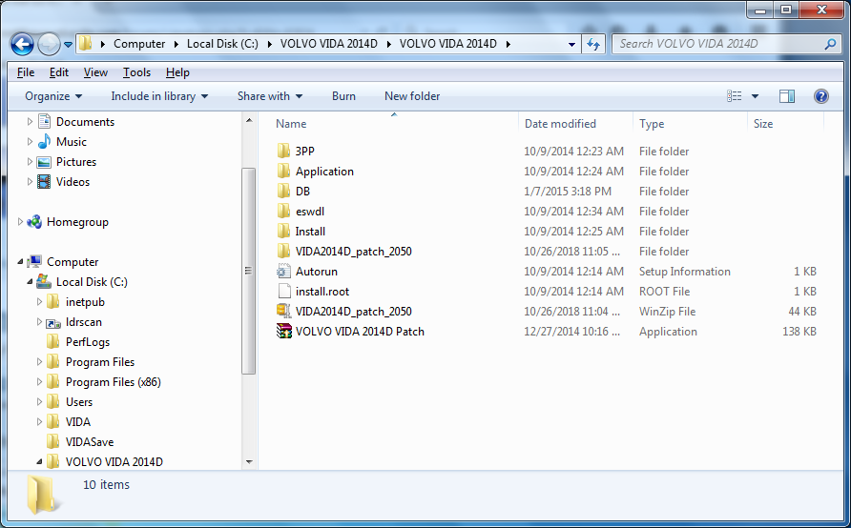Select the DB folder icon

284,191
